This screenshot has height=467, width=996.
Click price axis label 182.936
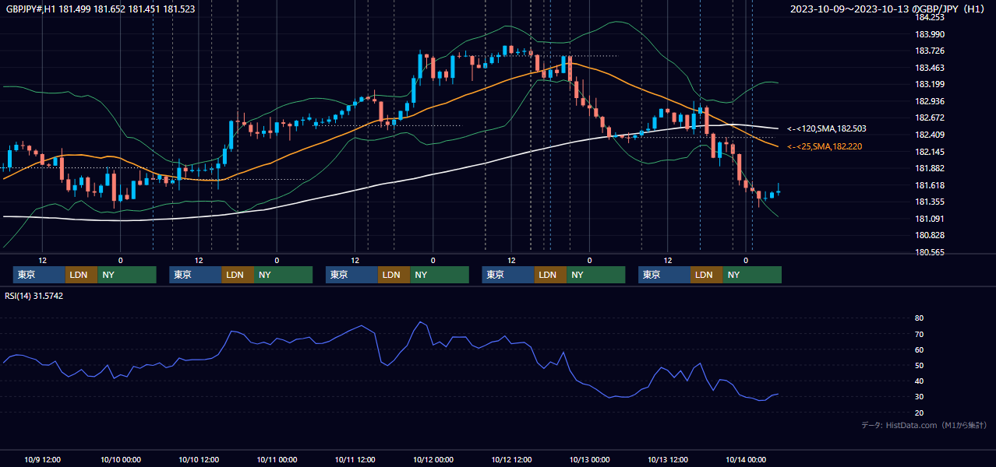click(929, 101)
